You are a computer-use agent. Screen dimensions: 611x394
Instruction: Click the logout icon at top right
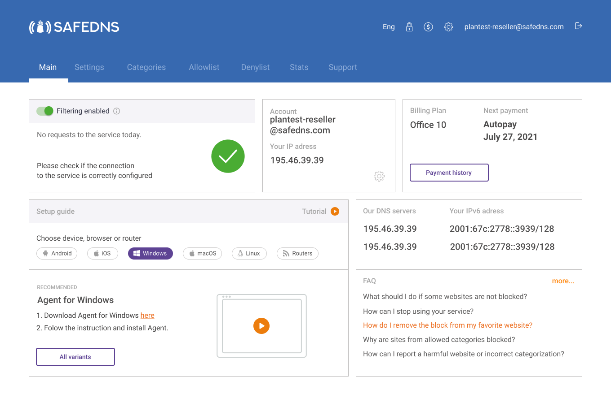tap(578, 26)
